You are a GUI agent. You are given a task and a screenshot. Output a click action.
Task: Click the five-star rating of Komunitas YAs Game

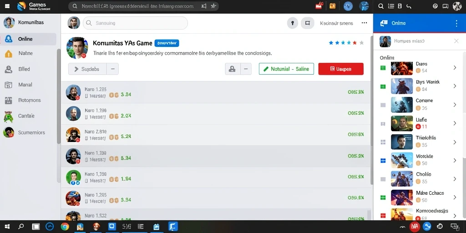pos(346,43)
